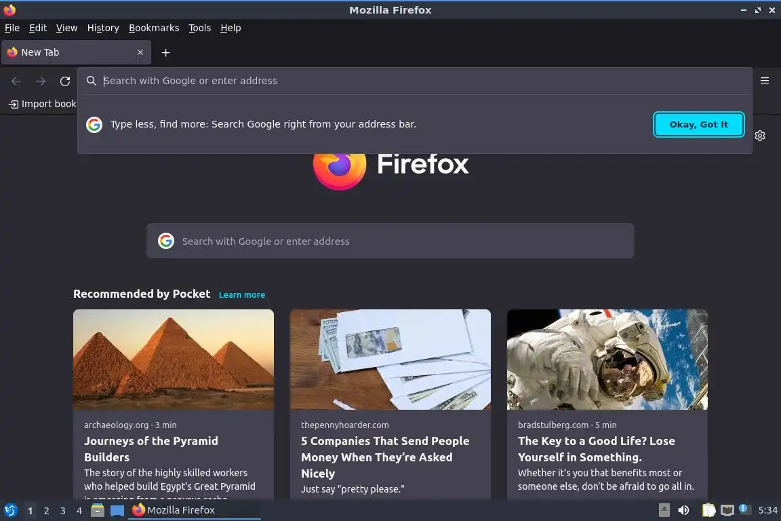Switch to workspace 2
This screenshot has height=521, width=781.
(46, 511)
